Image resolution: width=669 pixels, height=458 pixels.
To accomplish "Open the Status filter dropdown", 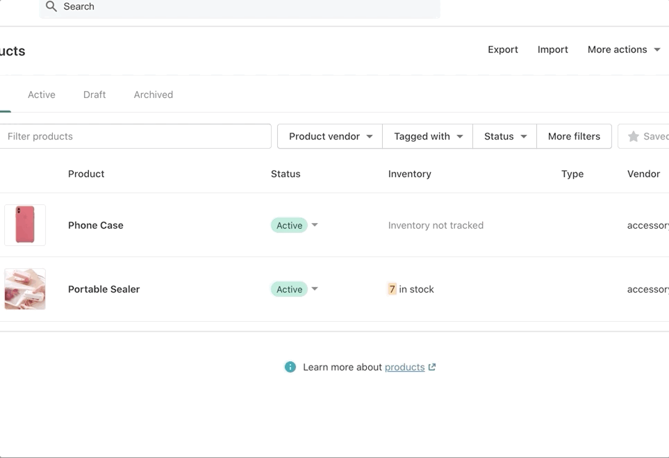I will click(504, 136).
